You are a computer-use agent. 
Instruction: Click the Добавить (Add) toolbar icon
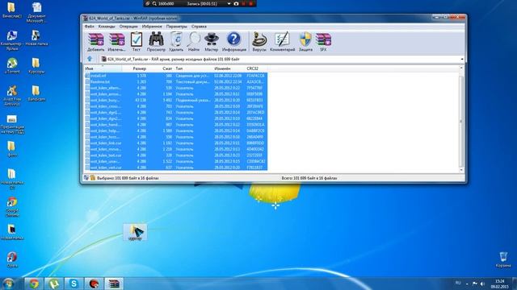click(96, 42)
